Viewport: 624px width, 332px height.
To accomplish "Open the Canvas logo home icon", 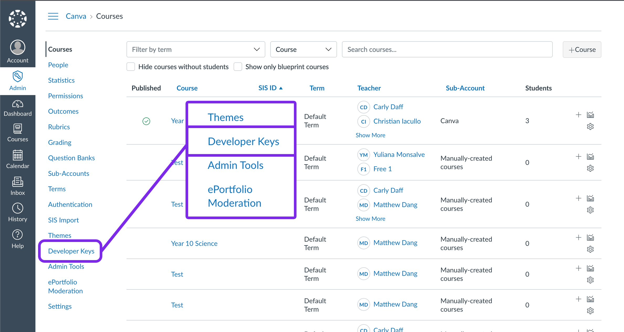I will [x=18, y=19].
